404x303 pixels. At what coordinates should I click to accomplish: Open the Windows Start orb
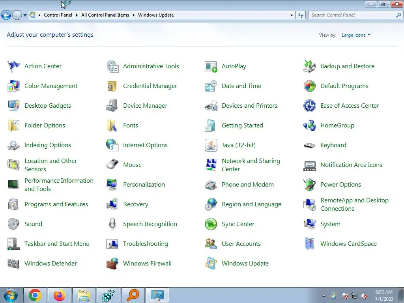click(11, 295)
